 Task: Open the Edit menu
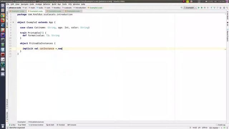tap(12, 4)
